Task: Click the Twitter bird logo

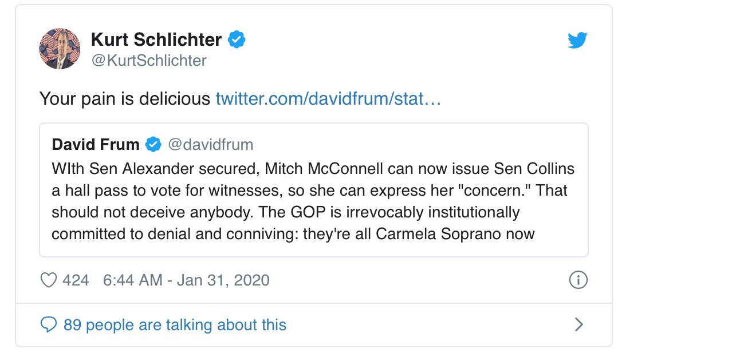Action: [577, 40]
